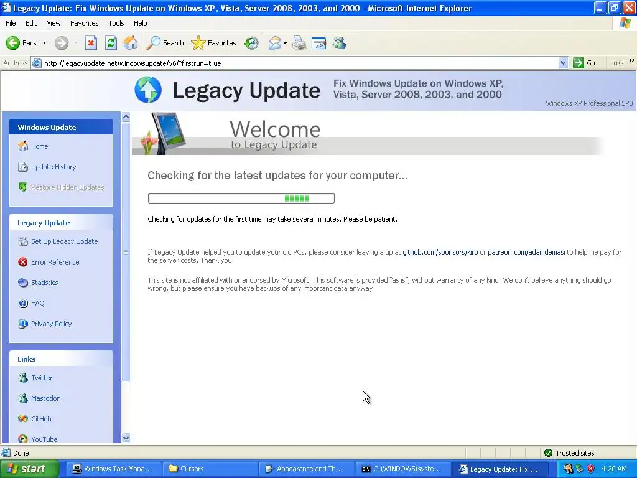Click the Privacy Policy info icon
Image resolution: width=637 pixels, height=478 pixels.
pyautogui.click(x=23, y=324)
